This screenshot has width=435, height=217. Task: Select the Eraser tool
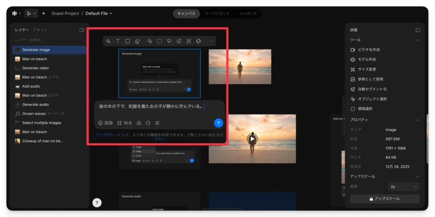pyautogui.click(x=137, y=41)
